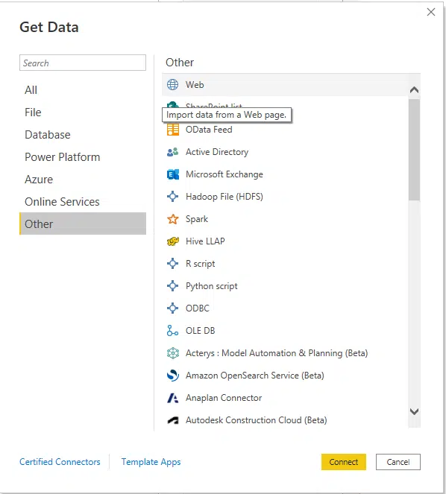Click the OData Feed orange table icon
This screenshot has width=446, height=494.
pyautogui.click(x=172, y=130)
